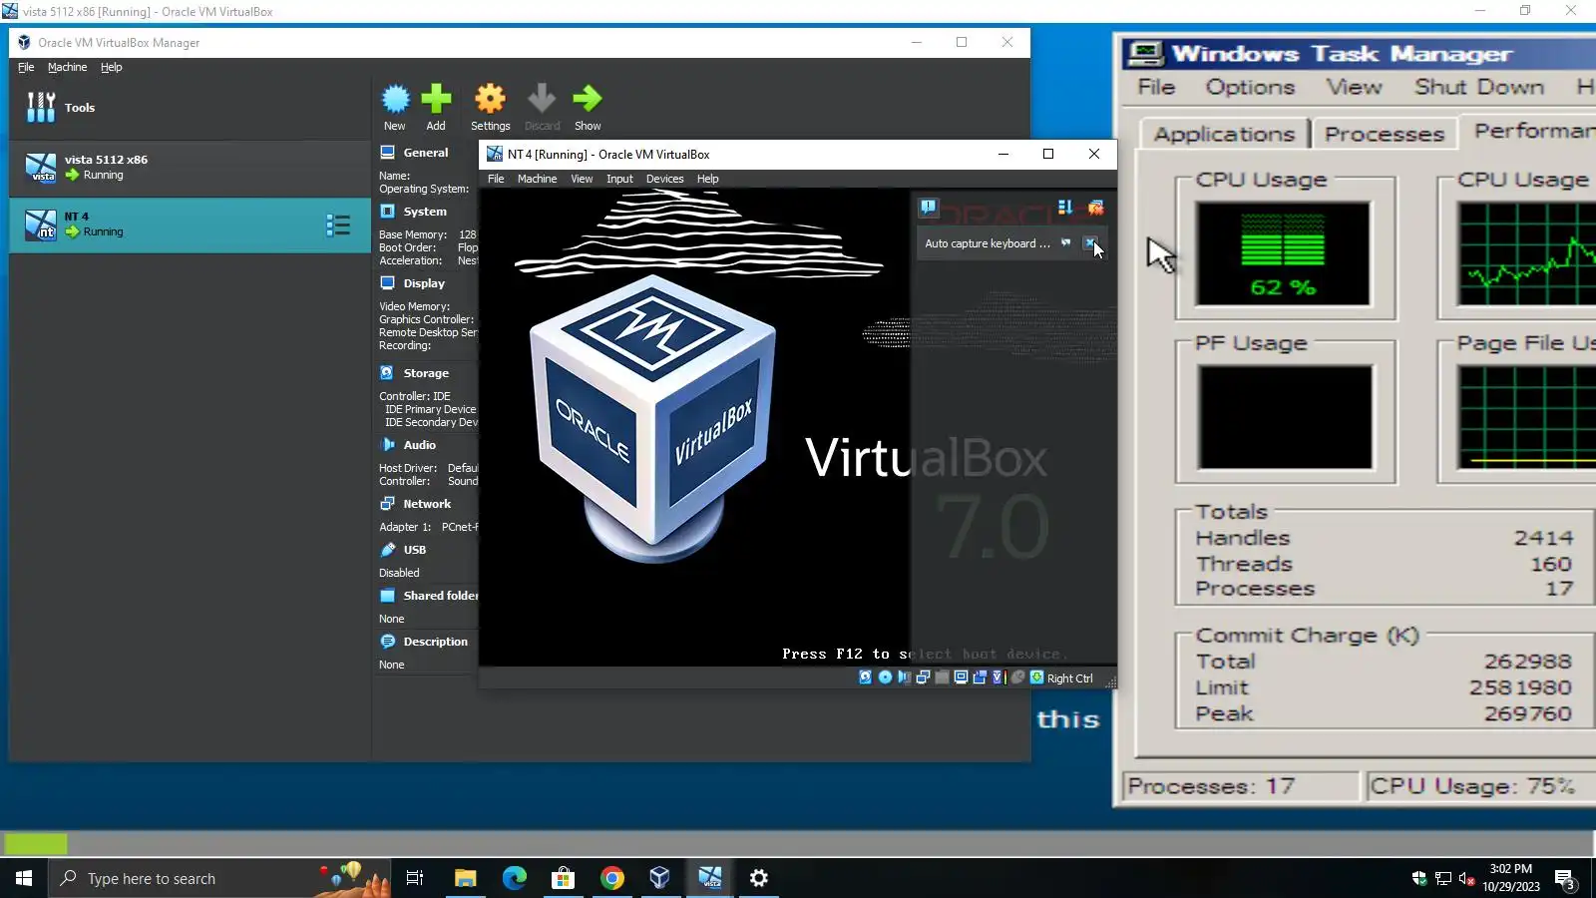This screenshot has width=1596, height=898.
Task: Open the Shut Down menu in Task Manager
Action: (x=1479, y=87)
